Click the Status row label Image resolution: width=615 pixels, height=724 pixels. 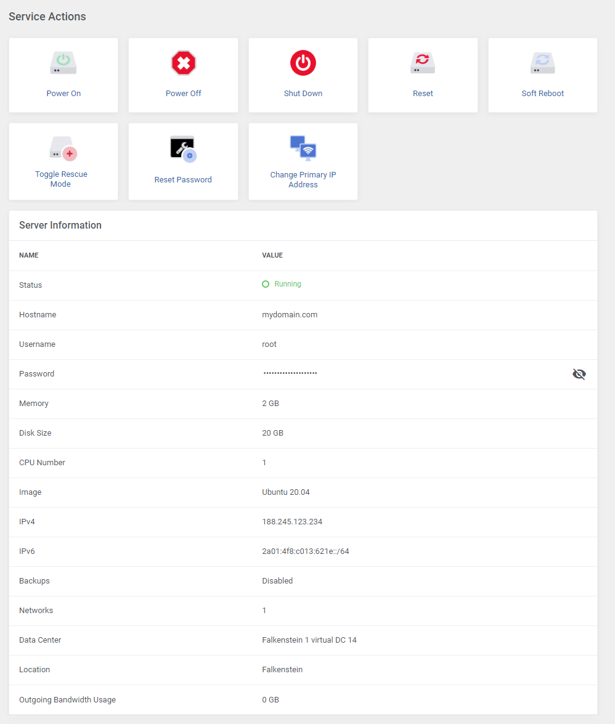tap(30, 285)
